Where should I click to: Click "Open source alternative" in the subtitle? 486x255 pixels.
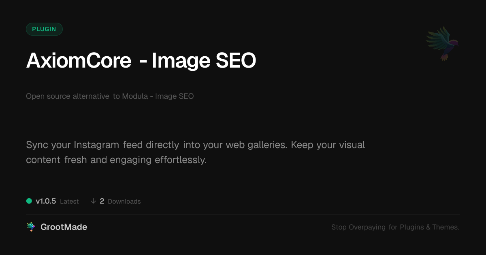[68, 96]
